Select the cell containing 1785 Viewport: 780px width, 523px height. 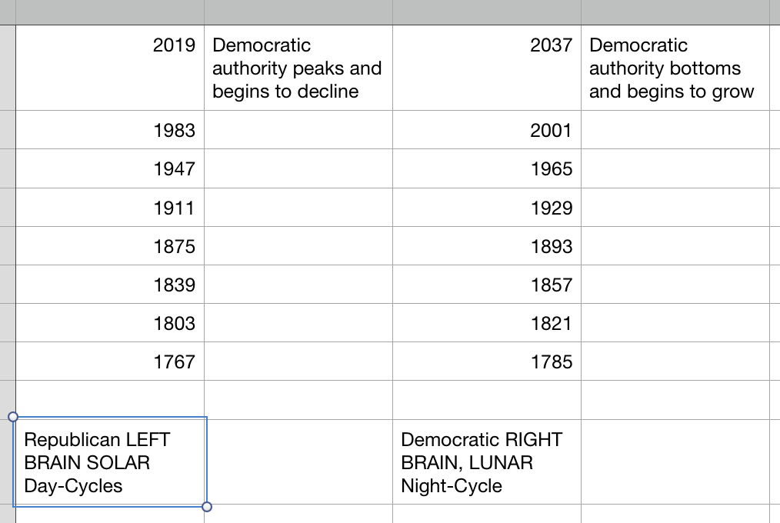pyautogui.click(x=486, y=361)
